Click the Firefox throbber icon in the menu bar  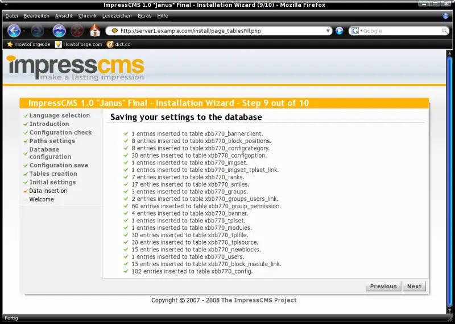tap(445, 16)
